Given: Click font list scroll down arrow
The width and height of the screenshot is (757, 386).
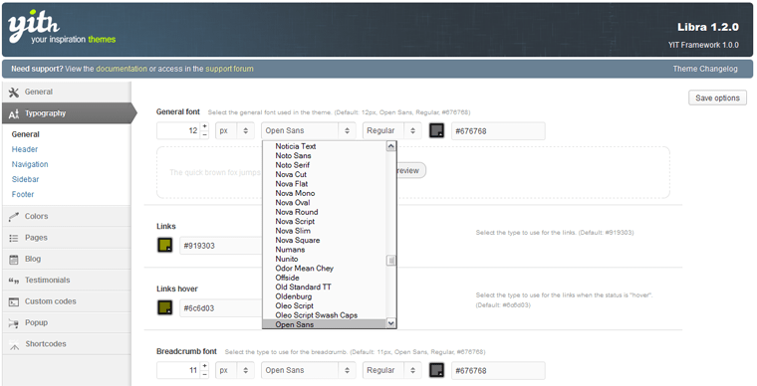Looking at the screenshot, I should click(x=391, y=324).
